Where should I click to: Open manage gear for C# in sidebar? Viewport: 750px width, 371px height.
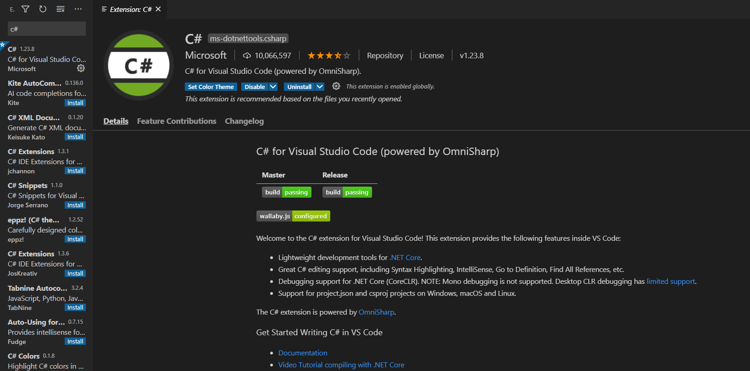tap(81, 68)
